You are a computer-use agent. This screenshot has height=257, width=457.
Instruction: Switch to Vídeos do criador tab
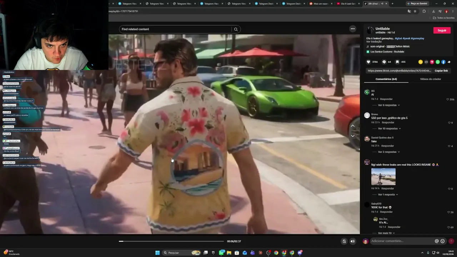pos(430,79)
